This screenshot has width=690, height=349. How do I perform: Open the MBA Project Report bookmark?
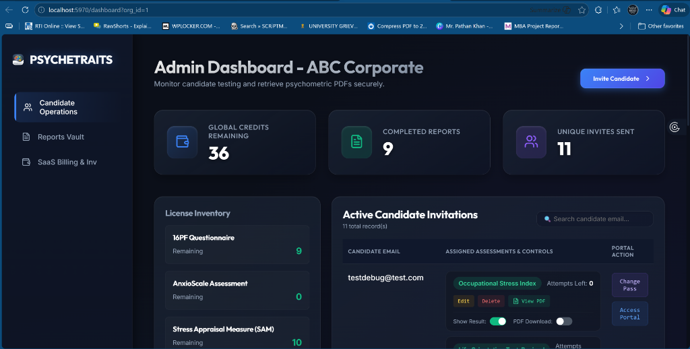[x=534, y=26]
